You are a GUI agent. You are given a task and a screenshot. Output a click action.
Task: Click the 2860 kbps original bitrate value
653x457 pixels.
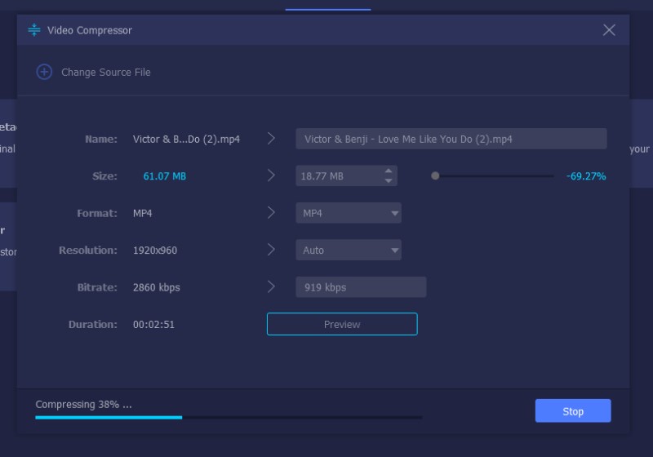156,287
